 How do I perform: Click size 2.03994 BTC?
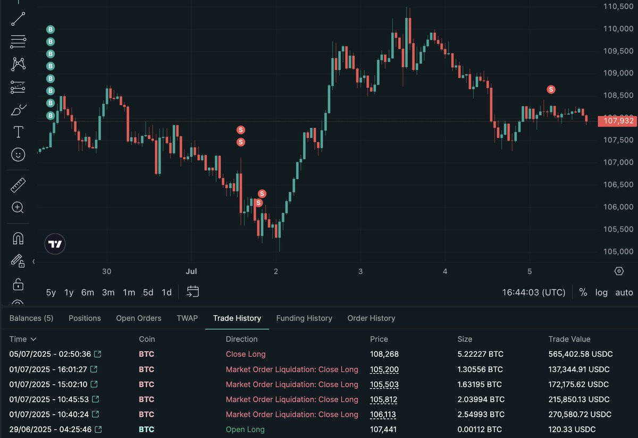click(x=481, y=399)
